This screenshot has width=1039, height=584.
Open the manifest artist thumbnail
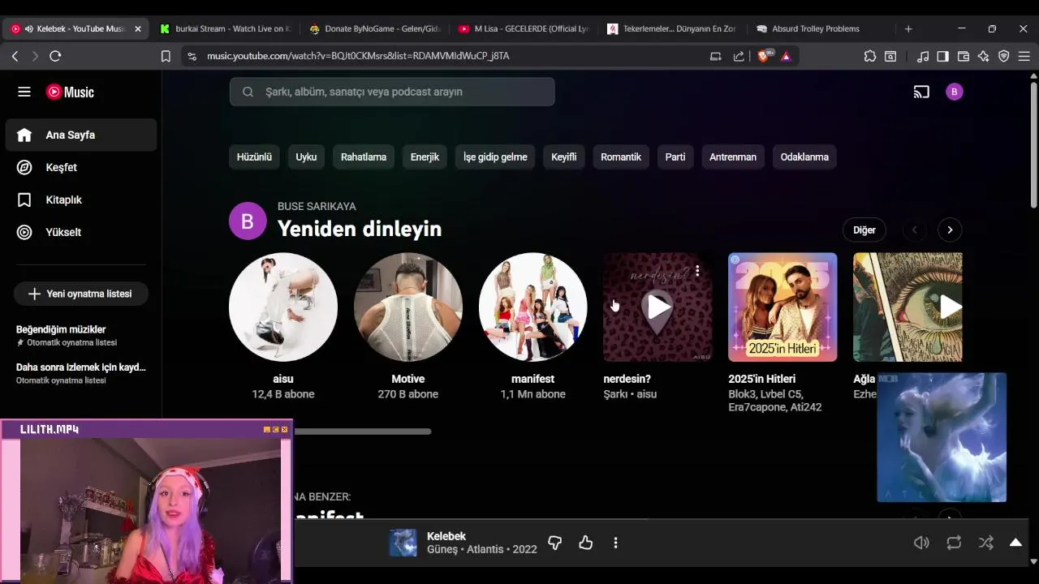532,307
